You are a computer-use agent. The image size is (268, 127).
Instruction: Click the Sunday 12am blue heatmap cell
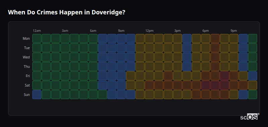point(37,95)
